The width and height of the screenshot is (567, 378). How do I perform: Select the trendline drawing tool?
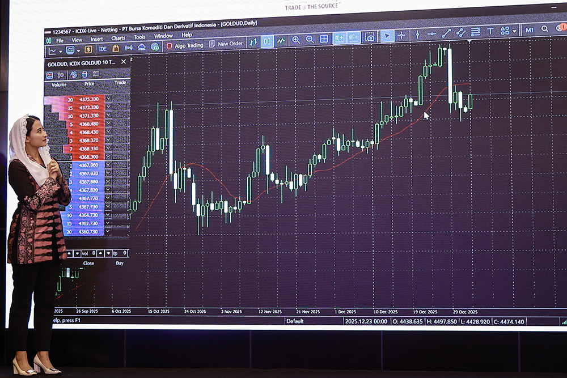coord(447,33)
